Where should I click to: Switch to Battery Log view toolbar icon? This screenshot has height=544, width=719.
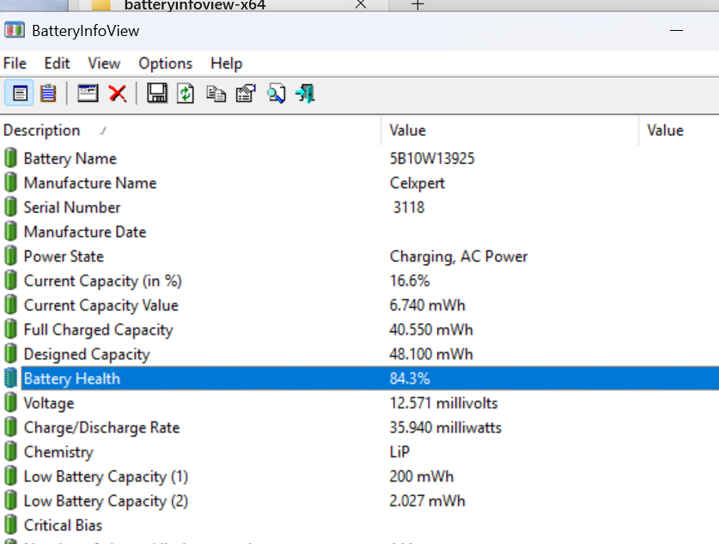point(48,94)
